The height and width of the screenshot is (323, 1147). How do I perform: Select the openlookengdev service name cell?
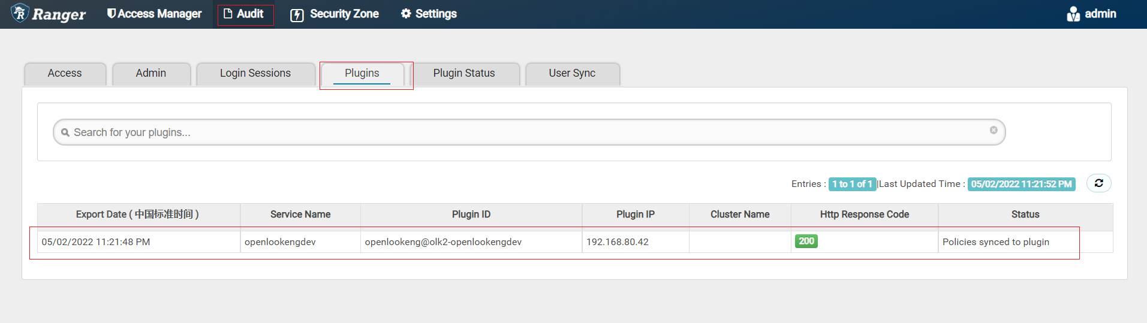(x=280, y=242)
